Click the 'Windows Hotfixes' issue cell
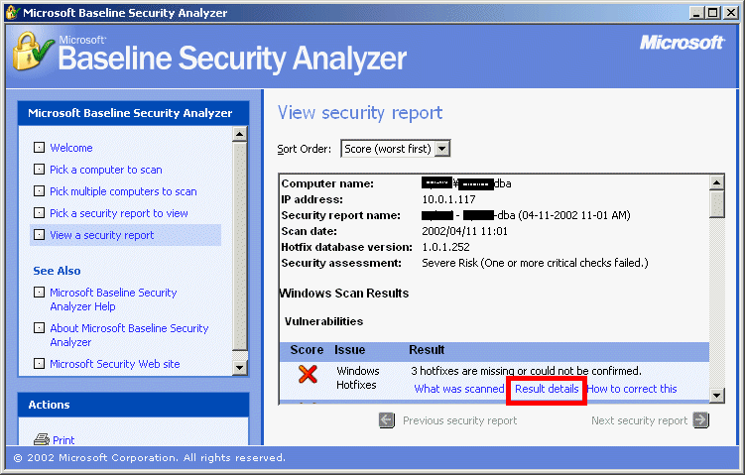Screen dimensions: 745x475 coord(358,378)
